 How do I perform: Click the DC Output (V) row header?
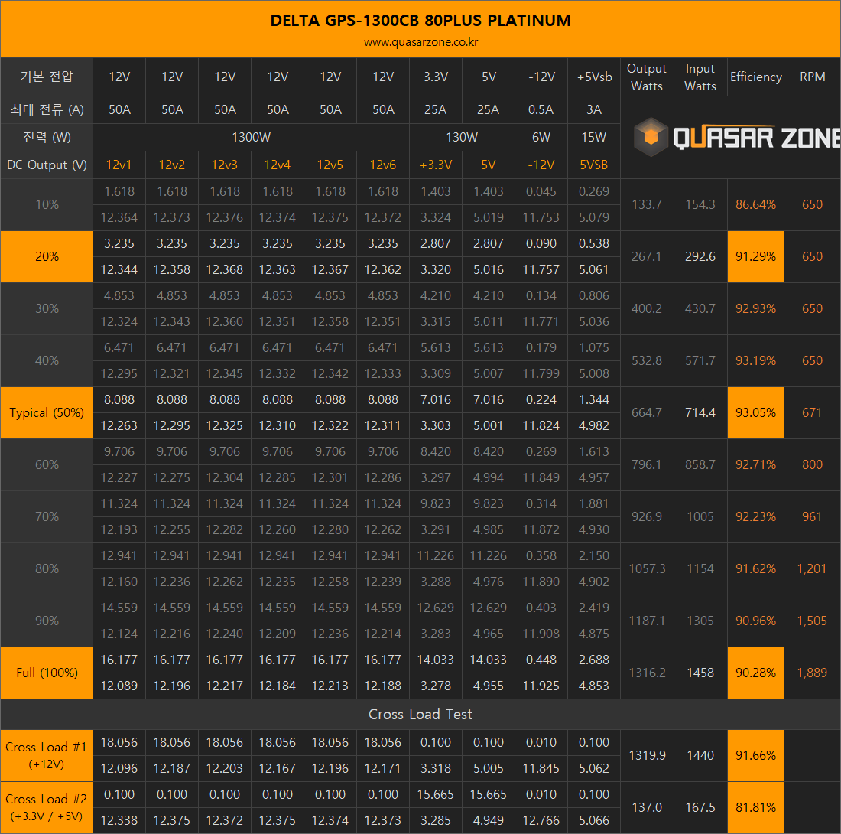tap(47, 165)
